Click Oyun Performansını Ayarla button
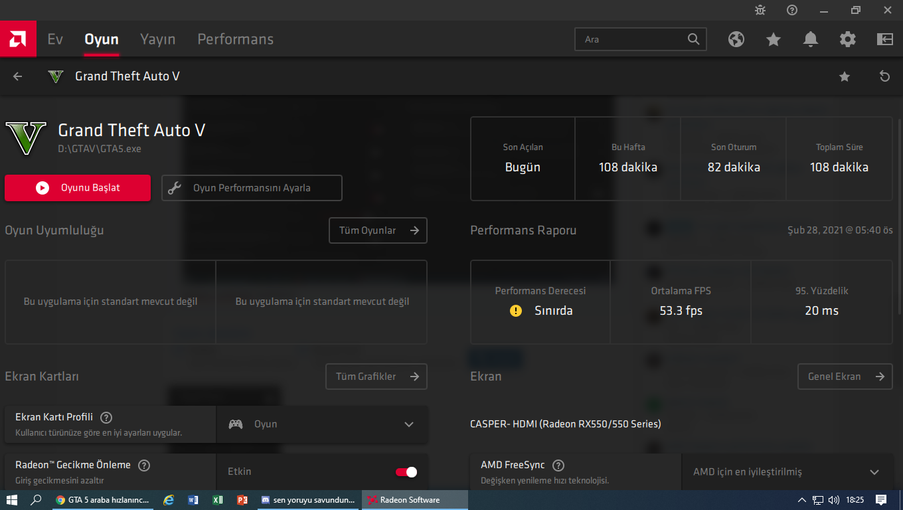Viewport: 903px width, 510px height. point(252,188)
